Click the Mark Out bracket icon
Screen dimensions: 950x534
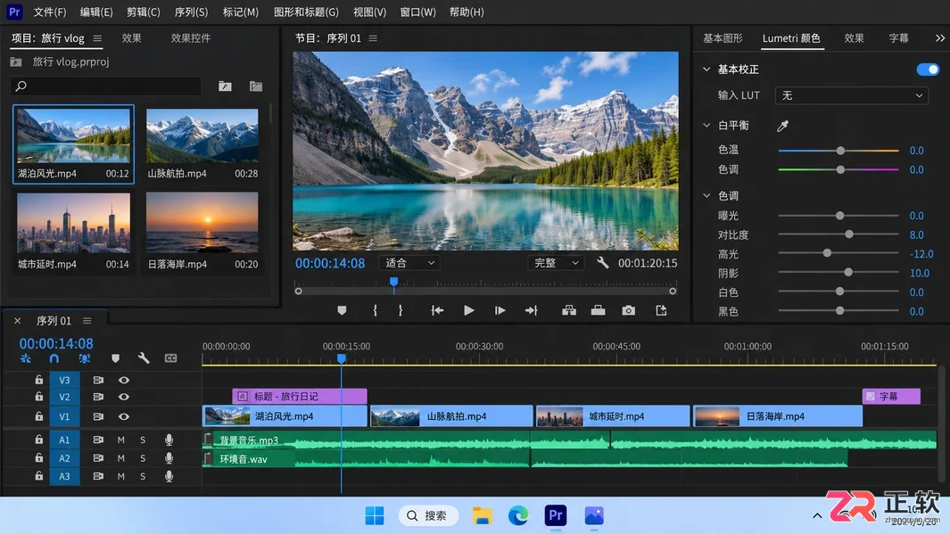click(x=401, y=310)
